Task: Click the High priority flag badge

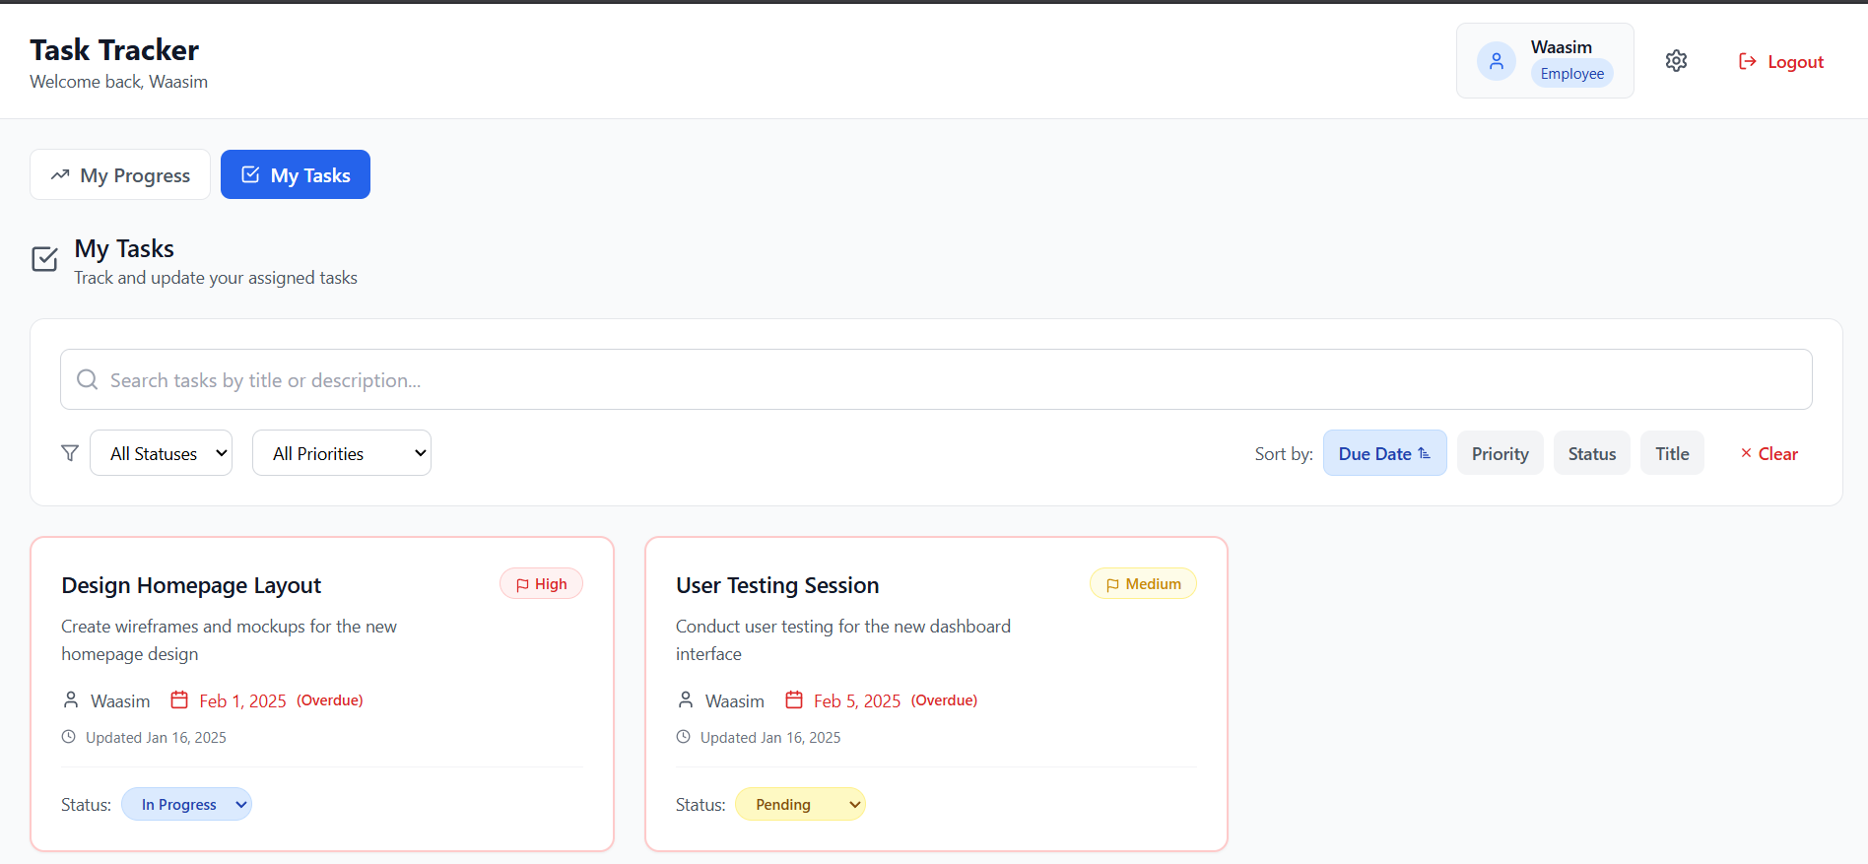Action: tap(541, 584)
